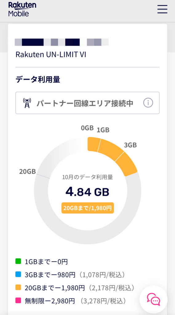Click the データ利用量 heading
175x315 pixels.
coord(38,80)
